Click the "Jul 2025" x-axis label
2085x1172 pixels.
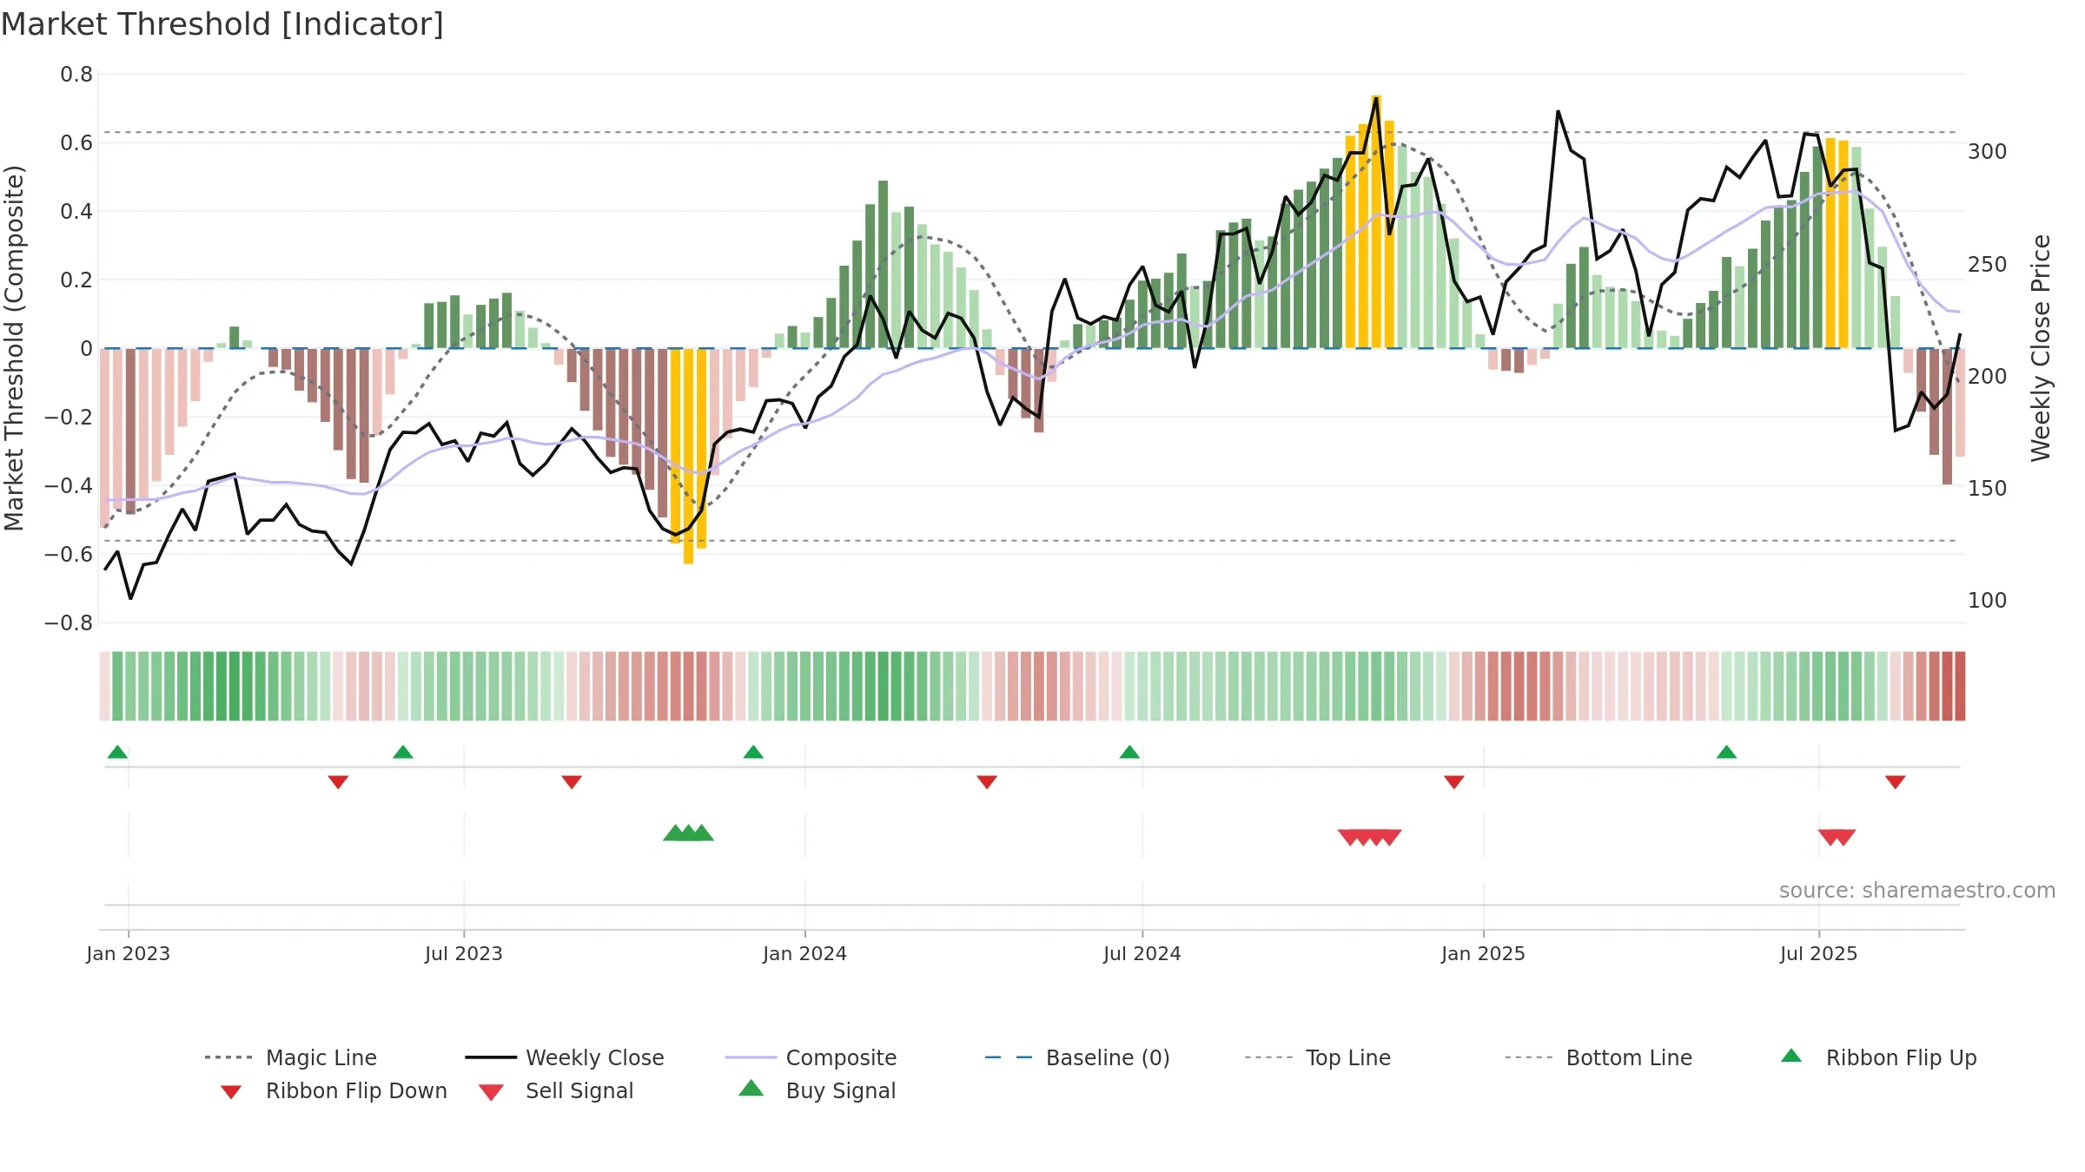pos(1818,954)
